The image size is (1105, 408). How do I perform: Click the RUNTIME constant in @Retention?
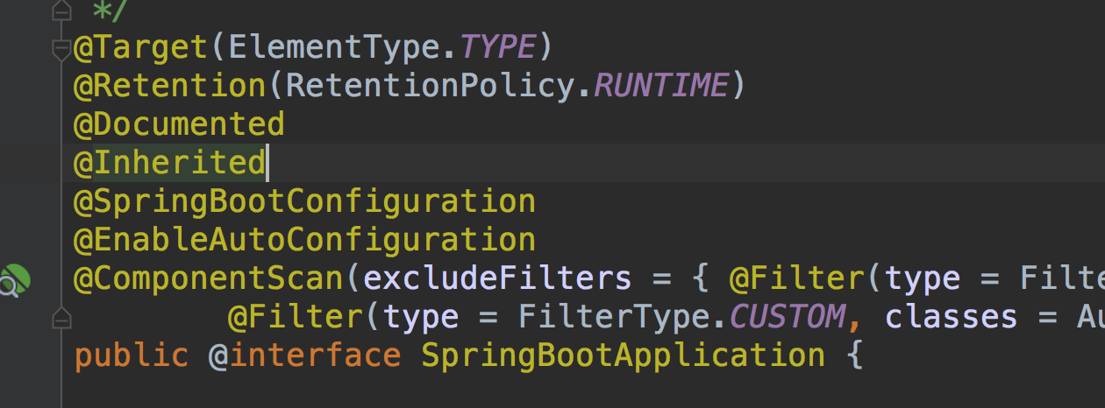point(661,86)
